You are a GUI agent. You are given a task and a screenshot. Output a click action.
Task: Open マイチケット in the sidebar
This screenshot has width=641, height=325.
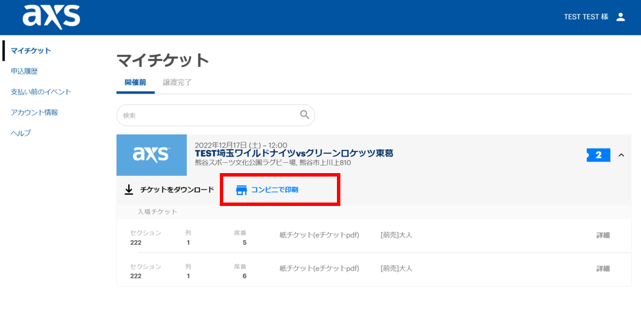pyautogui.click(x=31, y=51)
